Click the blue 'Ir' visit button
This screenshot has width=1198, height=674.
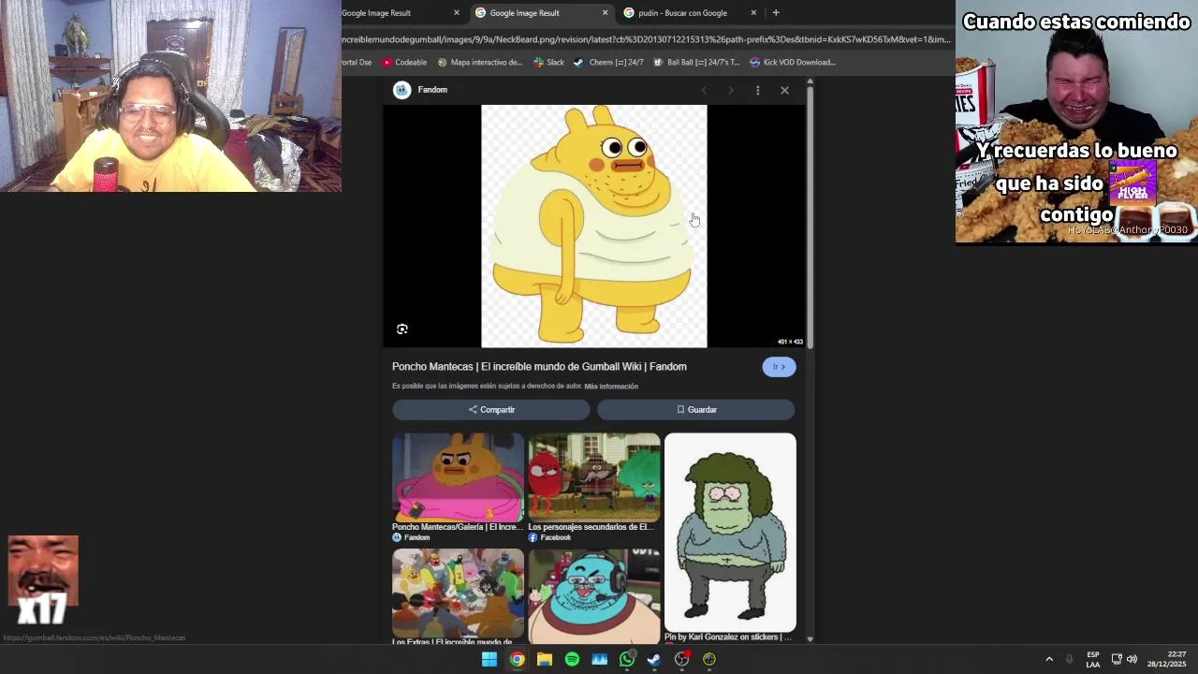pyautogui.click(x=779, y=367)
